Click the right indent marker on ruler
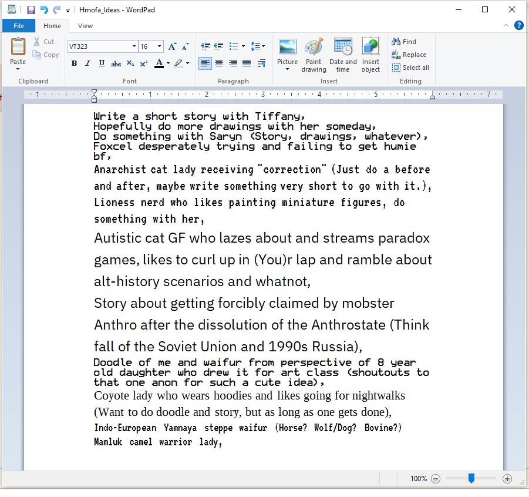Screen dimensions: 529x497 (432, 97)
